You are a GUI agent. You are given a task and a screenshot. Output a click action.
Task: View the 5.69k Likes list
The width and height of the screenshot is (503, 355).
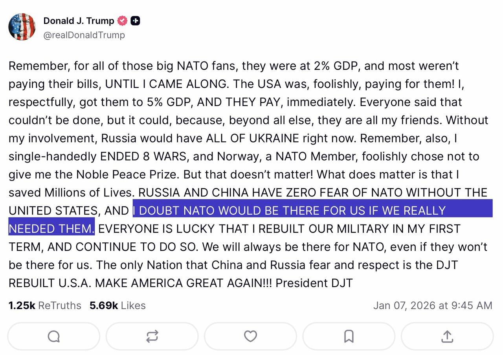pos(117,306)
